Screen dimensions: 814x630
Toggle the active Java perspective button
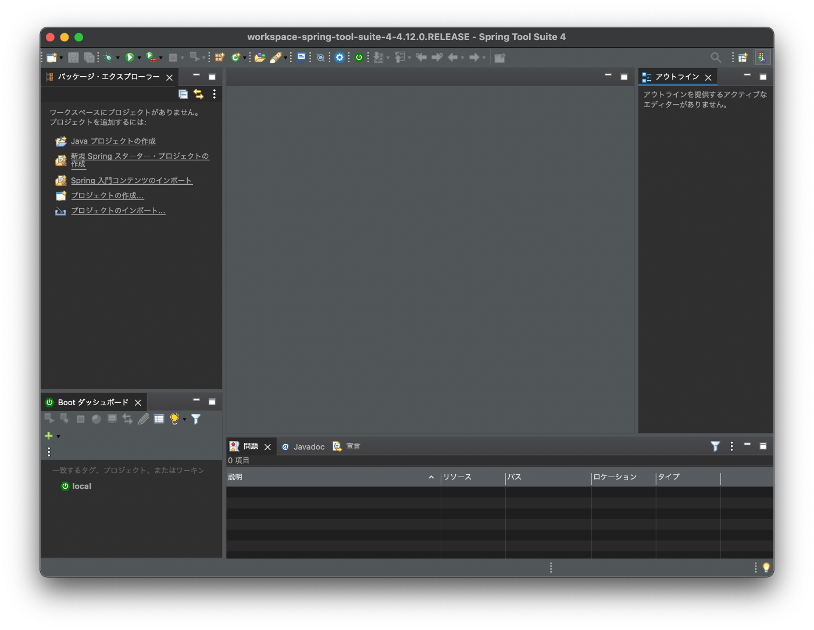point(762,58)
